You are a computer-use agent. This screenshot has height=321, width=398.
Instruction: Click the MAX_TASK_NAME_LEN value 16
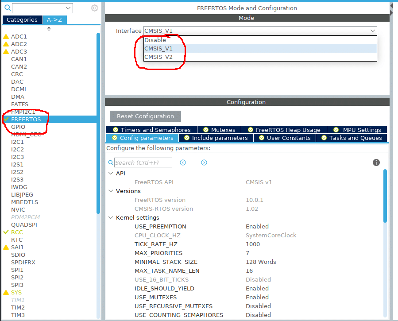(x=249, y=271)
